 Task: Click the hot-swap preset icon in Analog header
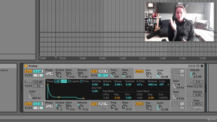[x=198, y=66]
